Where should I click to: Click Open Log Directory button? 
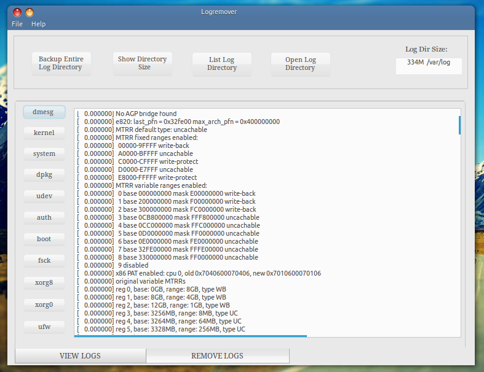[300, 64]
